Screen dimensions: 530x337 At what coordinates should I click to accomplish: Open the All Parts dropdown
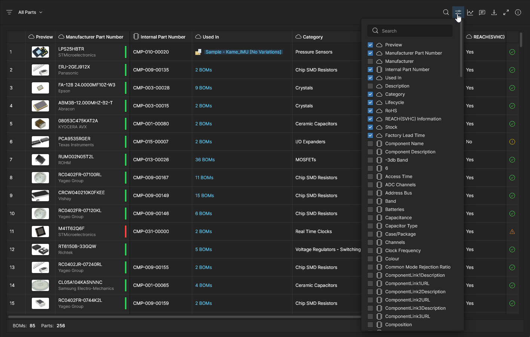coord(30,12)
